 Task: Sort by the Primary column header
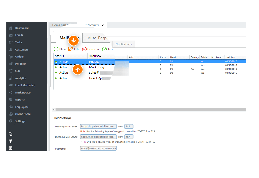coord(195,57)
